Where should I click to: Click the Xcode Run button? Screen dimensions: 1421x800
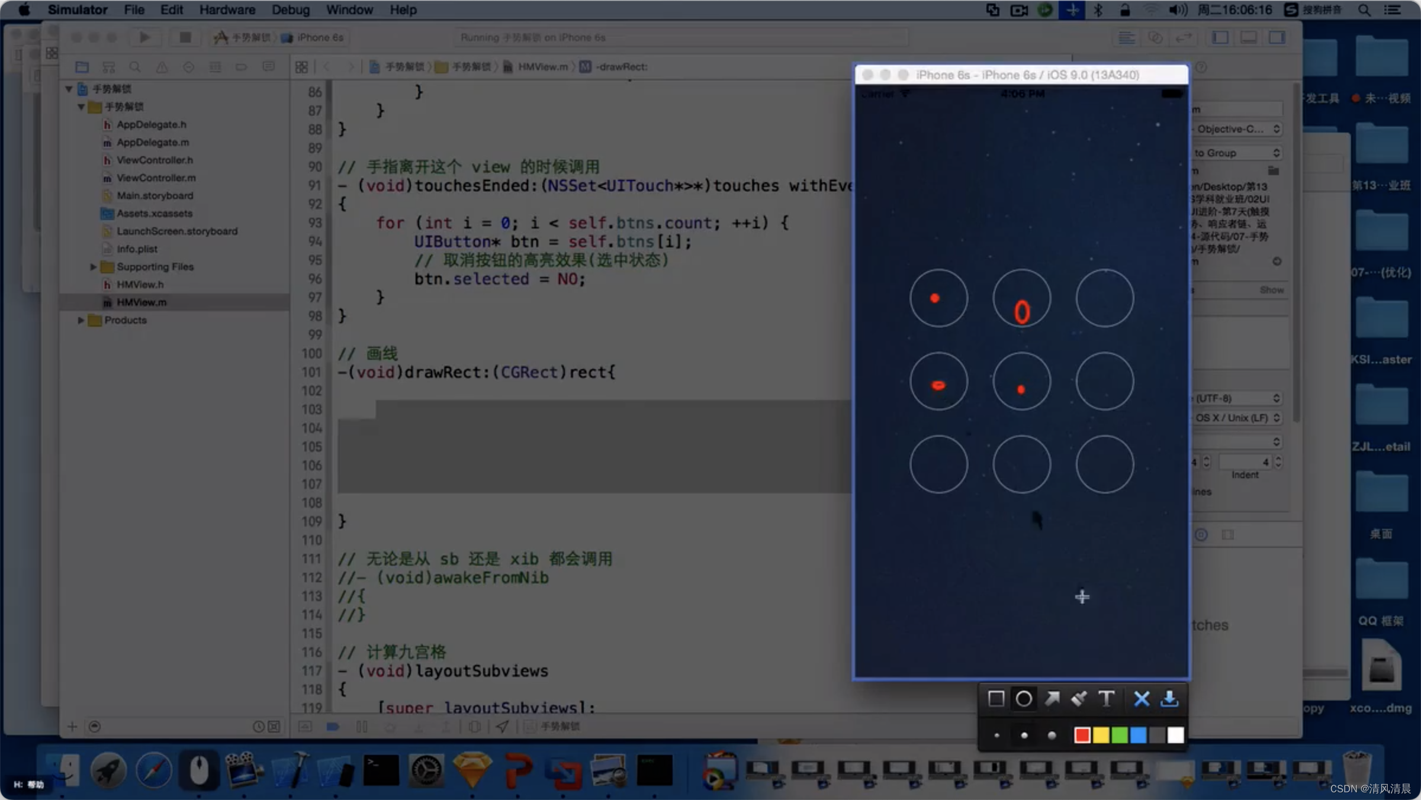(x=144, y=37)
